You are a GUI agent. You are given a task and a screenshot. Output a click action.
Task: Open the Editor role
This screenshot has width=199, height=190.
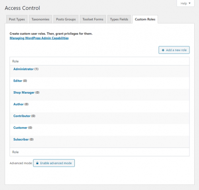18,81
